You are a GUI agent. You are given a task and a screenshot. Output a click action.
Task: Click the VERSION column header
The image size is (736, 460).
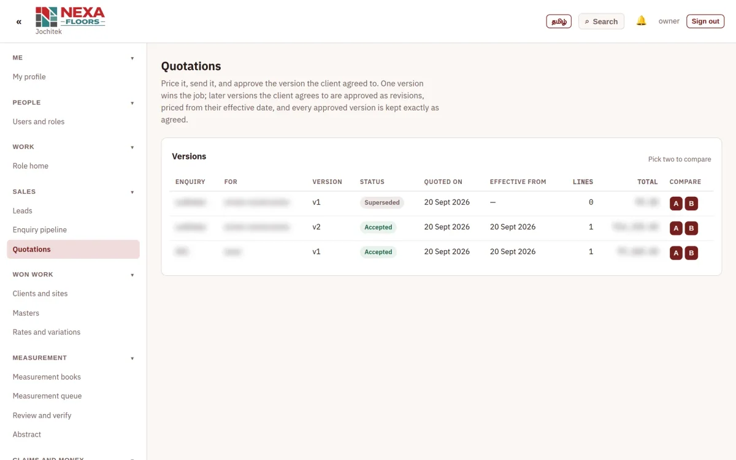pos(327,182)
